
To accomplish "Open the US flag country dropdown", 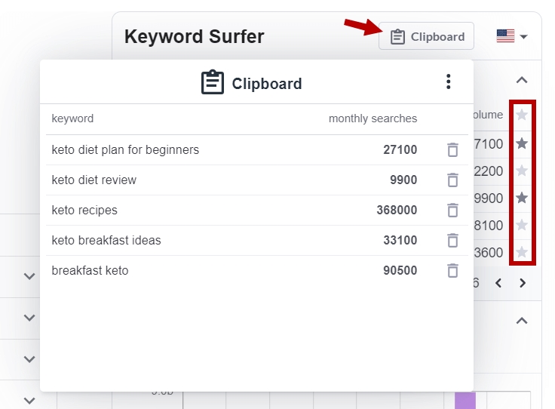I will click(x=511, y=36).
